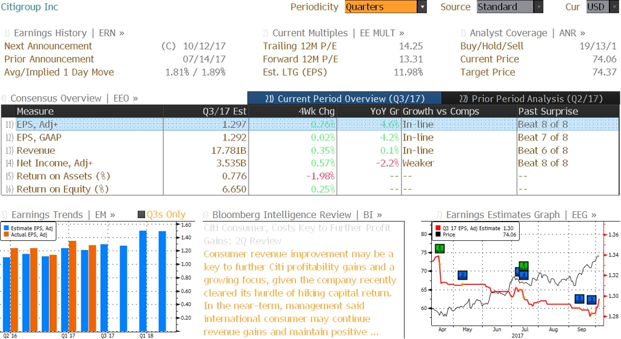Screen dimensions: 621x339
Task: Click the Past Surprise column header
Action: tap(568, 111)
